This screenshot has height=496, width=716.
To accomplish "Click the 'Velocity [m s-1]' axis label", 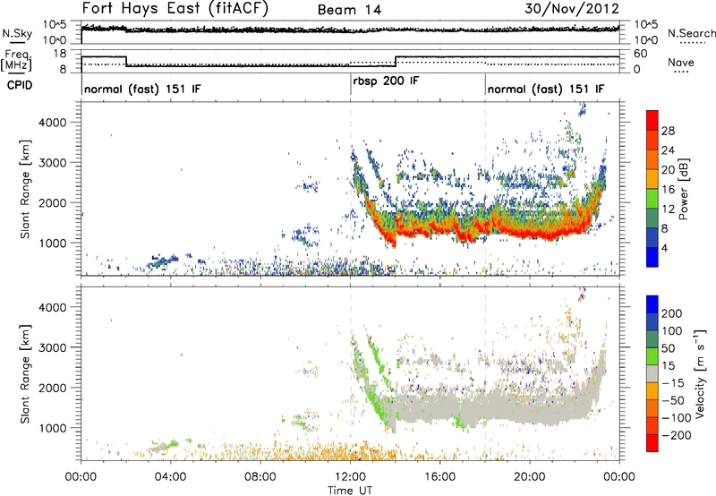I will (x=700, y=373).
